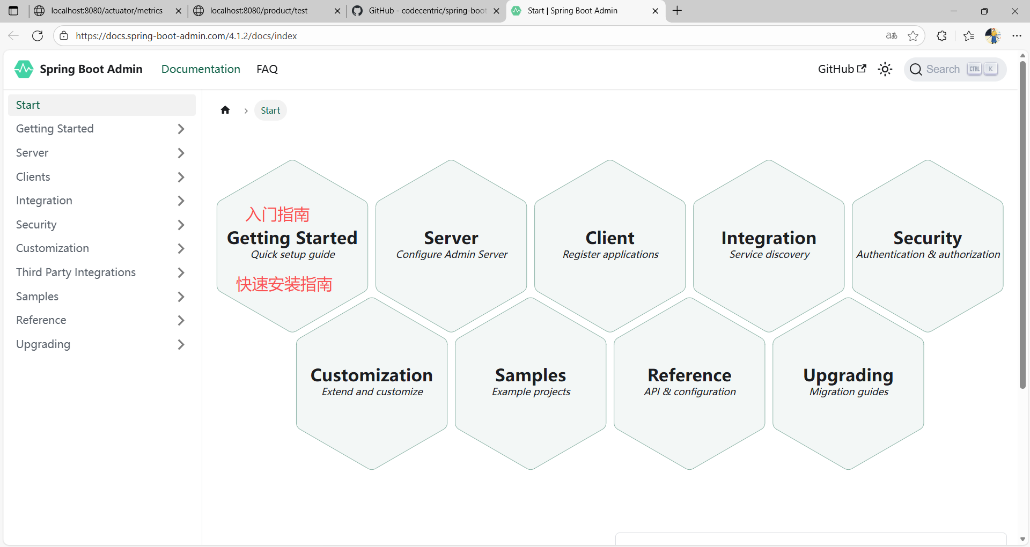
Task: Click the page vertical scrollbar
Action: (x=1022, y=225)
